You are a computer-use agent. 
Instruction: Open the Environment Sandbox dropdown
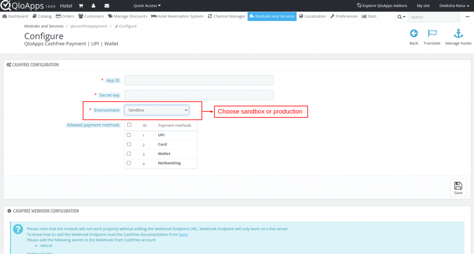[157, 110]
